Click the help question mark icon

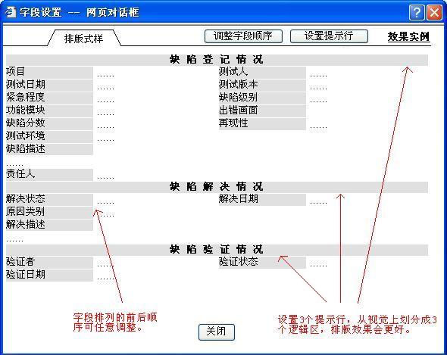point(417,13)
